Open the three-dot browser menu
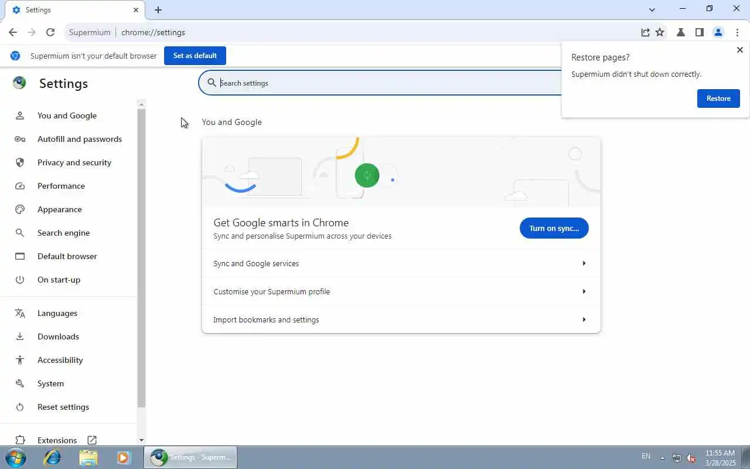The height and width of the screenshot is (469, 750). click(x=737, y=32)
